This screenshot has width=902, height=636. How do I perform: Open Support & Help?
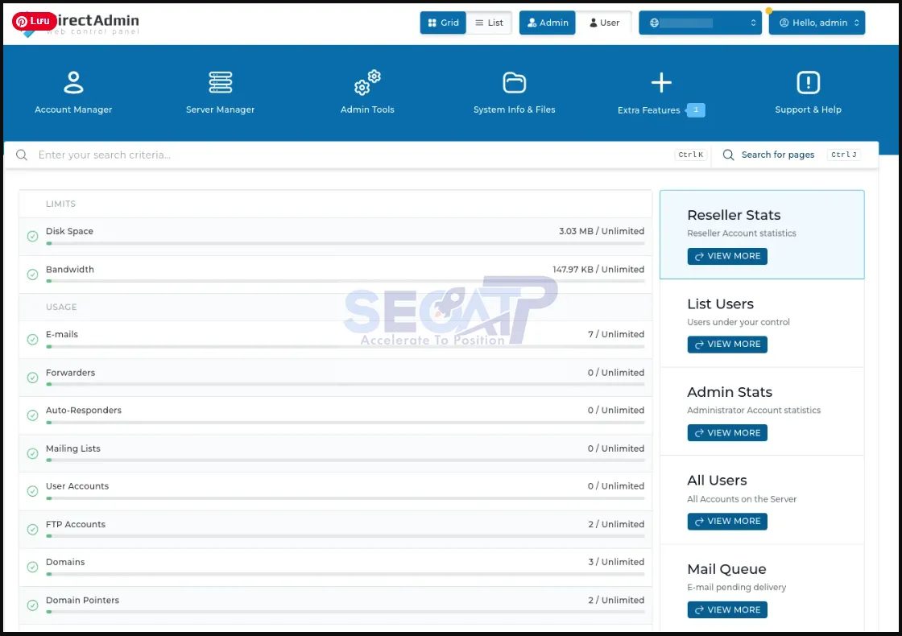[808, 90]
